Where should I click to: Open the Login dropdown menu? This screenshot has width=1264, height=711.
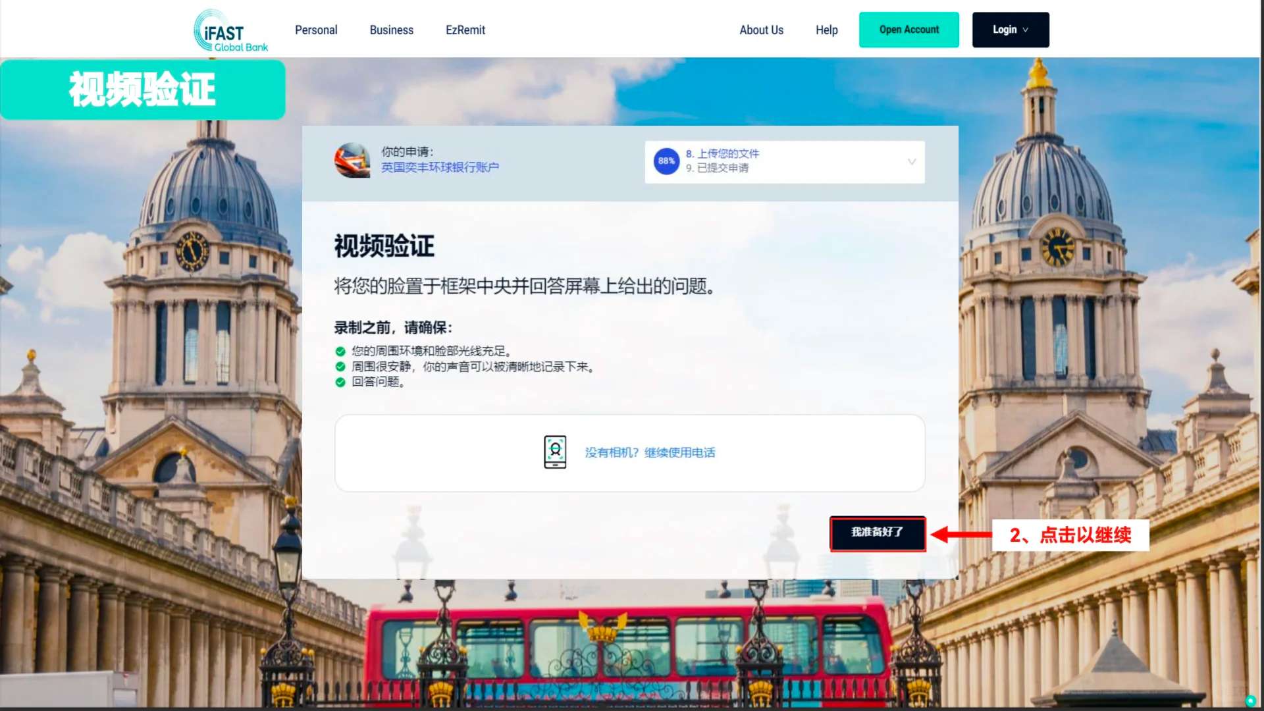click(1010, 30)
